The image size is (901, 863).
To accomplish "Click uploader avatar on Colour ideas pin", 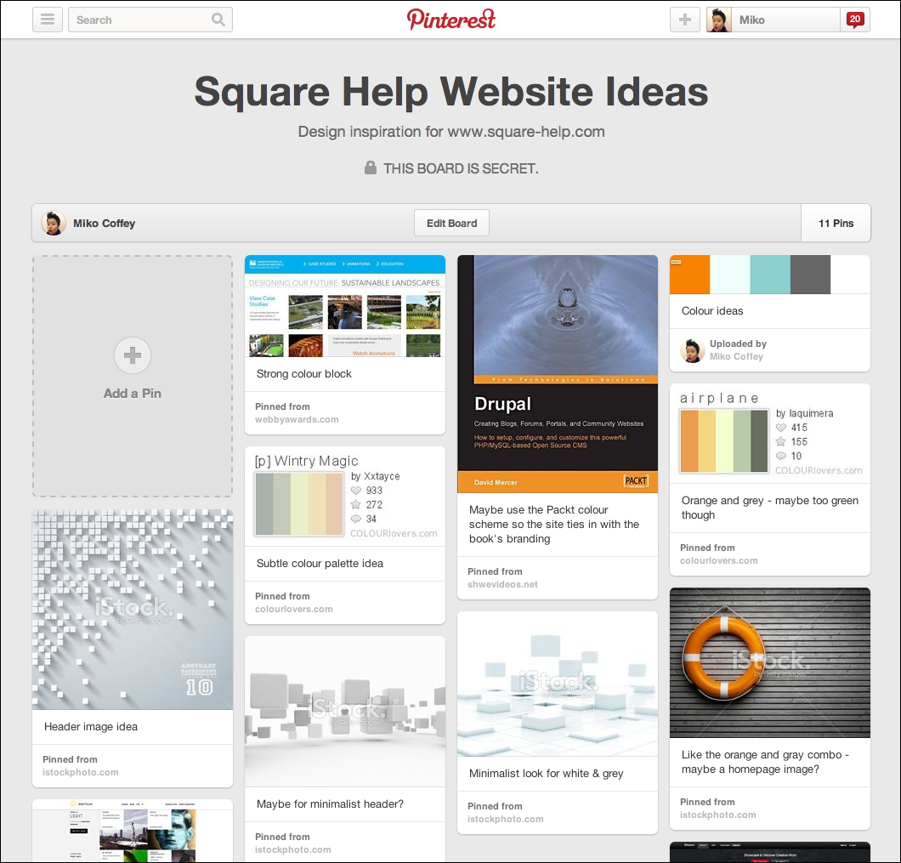I will (693, 350).
